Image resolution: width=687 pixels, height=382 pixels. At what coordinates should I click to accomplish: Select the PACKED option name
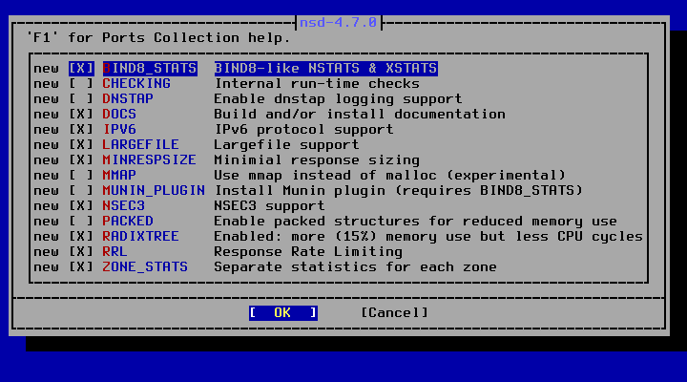click(128, 221)
